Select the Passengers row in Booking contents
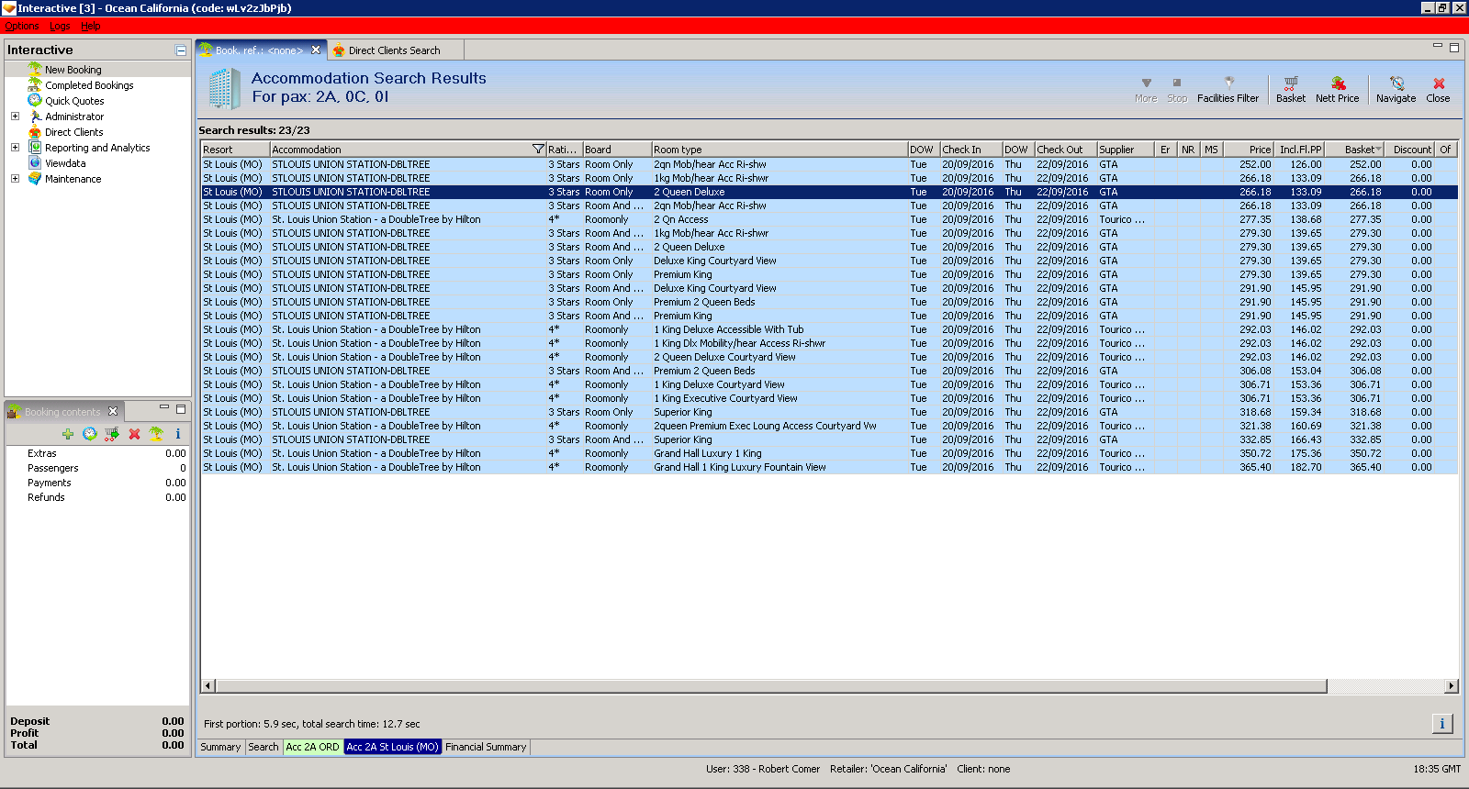The height and width of the screenshot is (789, 1469). [98, 468]
